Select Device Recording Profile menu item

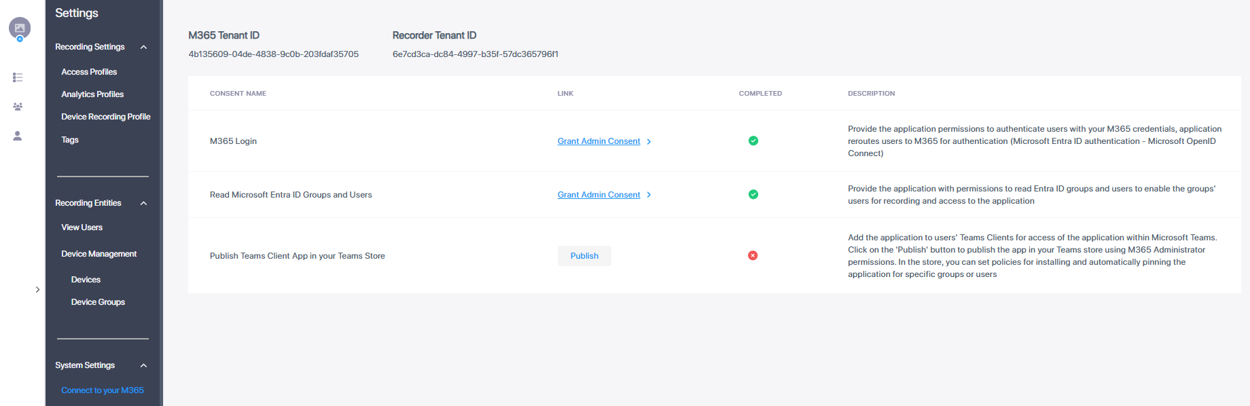click(106, 117)
